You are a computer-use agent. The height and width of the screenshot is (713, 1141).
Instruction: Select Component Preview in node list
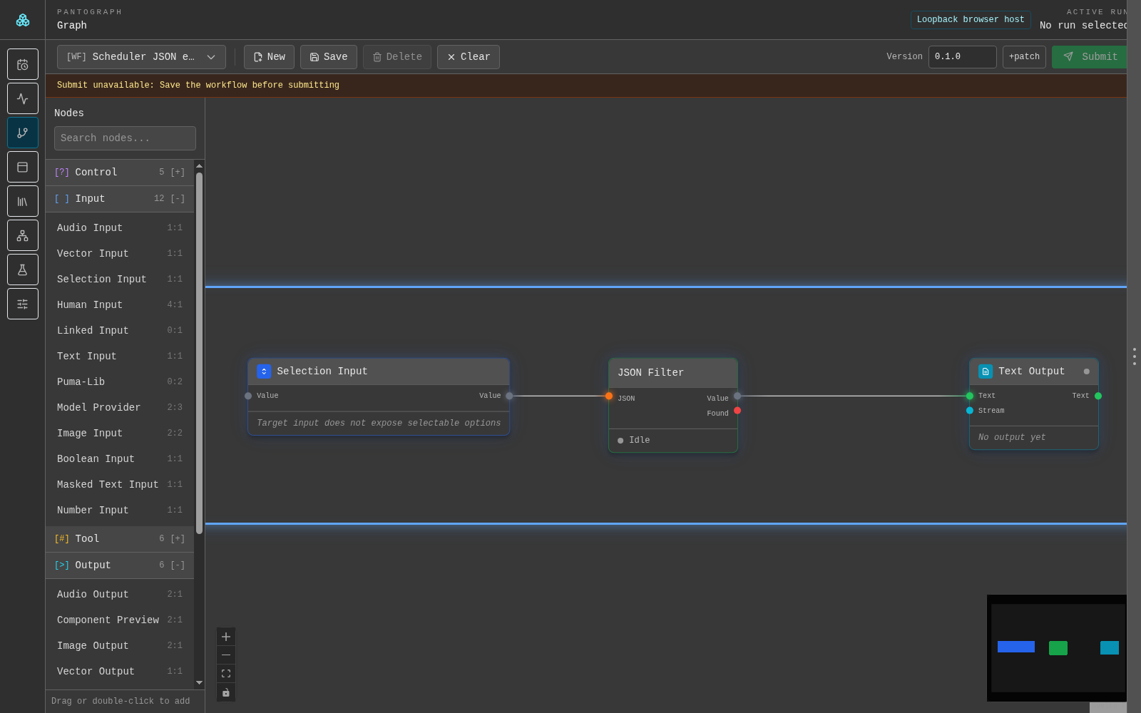coord(120,620)
